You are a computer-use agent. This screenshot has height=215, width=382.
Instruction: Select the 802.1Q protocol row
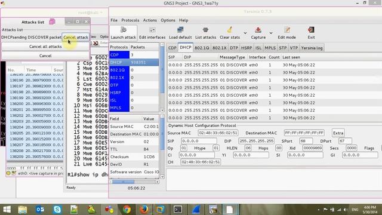coord(134,70)
